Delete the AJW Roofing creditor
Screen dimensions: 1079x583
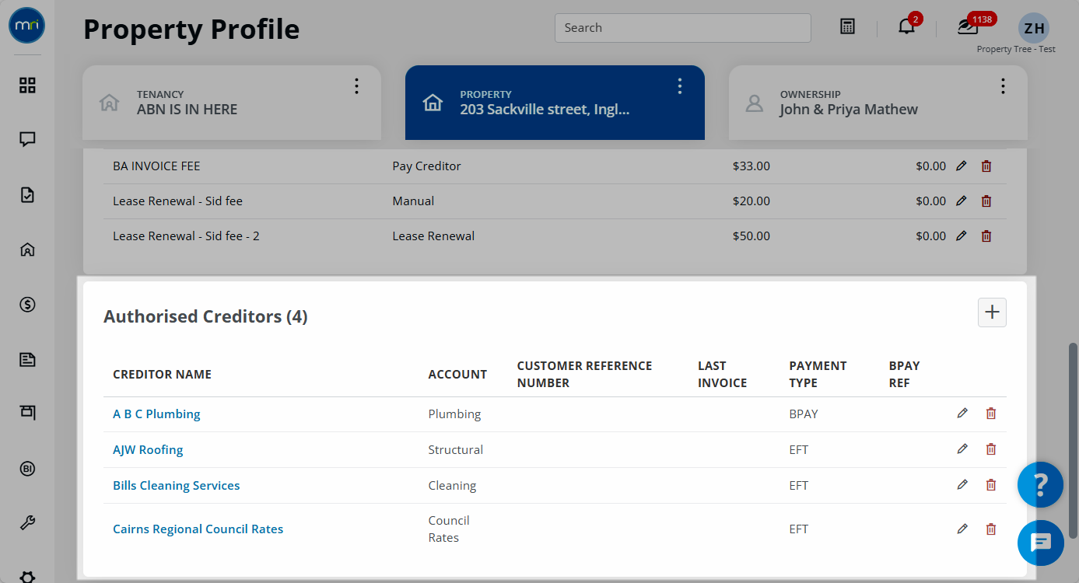click(x=991, y=449)
